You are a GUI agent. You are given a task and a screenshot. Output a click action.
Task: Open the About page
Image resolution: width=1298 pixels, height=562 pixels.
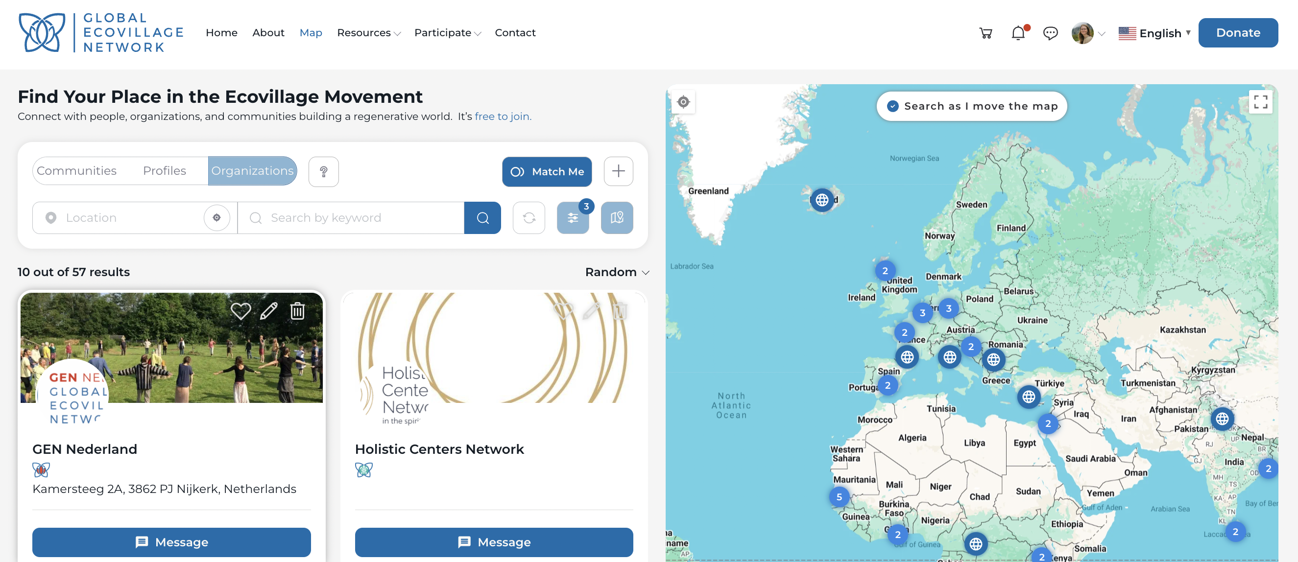click(268, 33)
